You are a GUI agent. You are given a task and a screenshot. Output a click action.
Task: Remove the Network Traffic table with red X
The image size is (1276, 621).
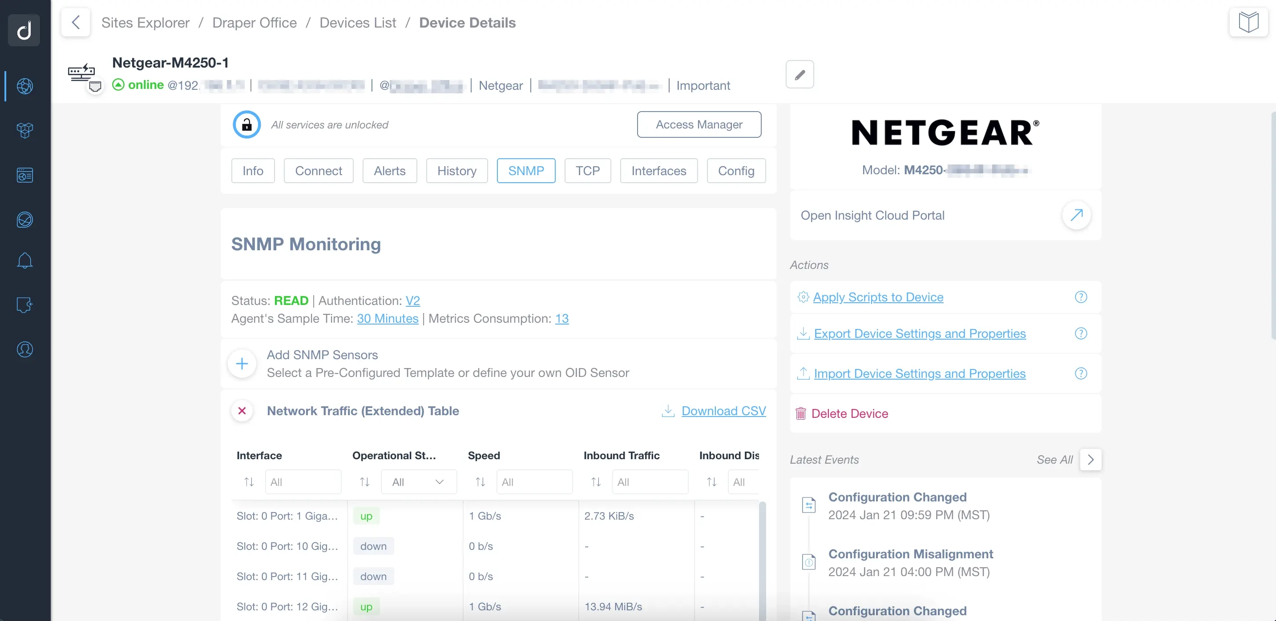click(242, 411)
